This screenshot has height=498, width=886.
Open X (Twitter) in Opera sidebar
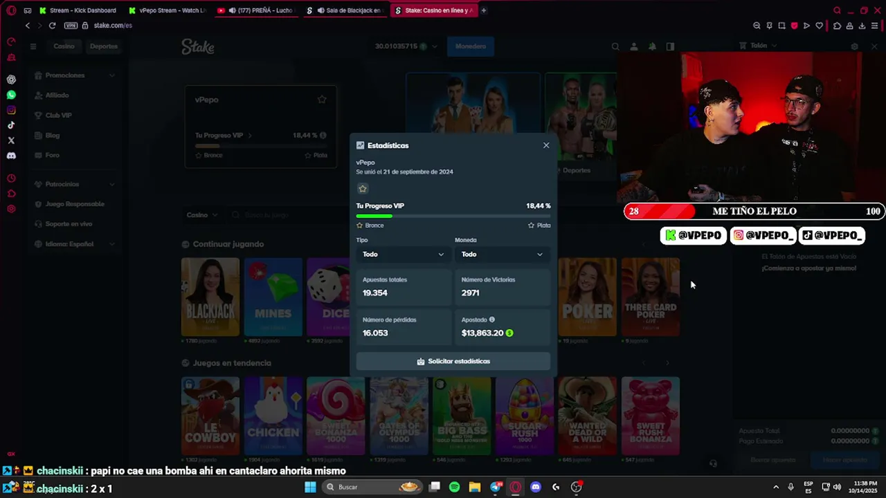[x=11, y=140]
